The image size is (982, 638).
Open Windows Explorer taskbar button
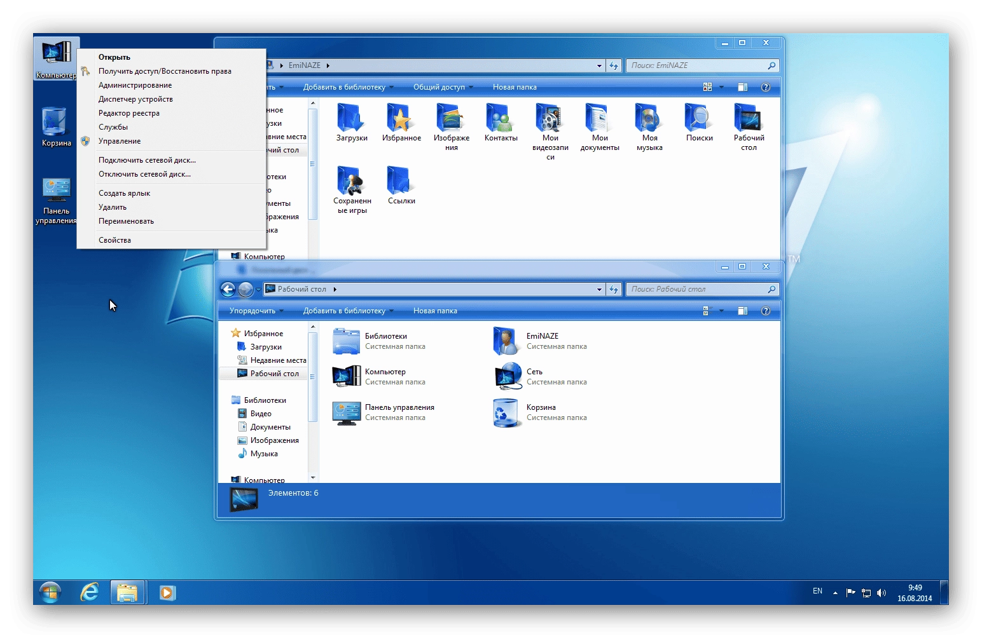(127, 592)
